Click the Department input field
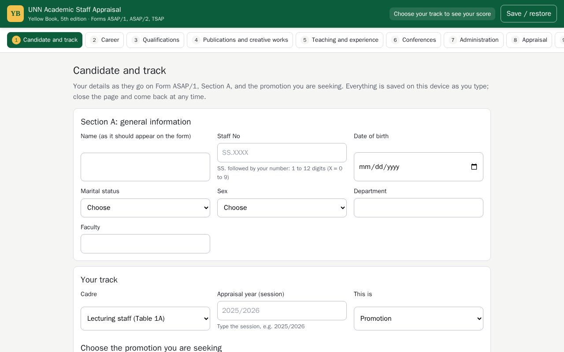The height and width of the screenshot is (352, 564). pyautogui.click(x=419, y=208)
